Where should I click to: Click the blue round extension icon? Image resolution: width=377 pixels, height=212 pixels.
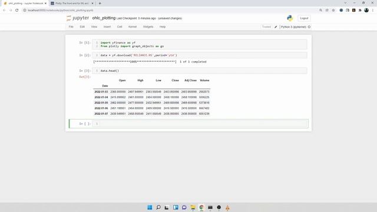pos(341,11)
